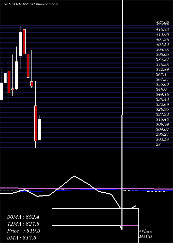Click the 344.16 price axis label

[x=162, y=94]
